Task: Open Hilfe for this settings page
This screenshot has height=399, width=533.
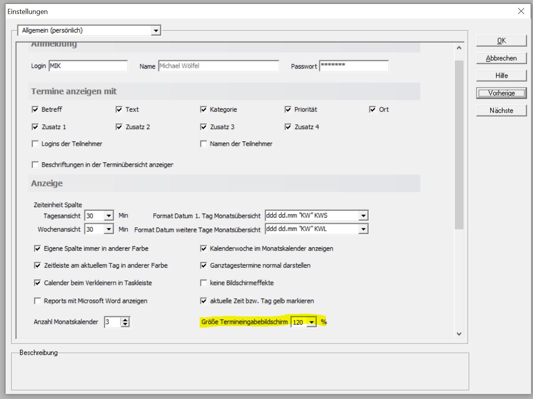Action: click(501, 75)
